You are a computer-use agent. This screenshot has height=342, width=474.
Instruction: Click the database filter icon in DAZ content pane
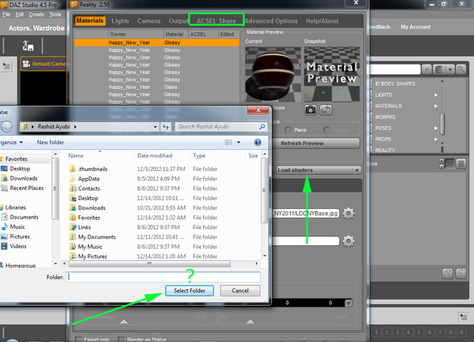tap(438, 69)
